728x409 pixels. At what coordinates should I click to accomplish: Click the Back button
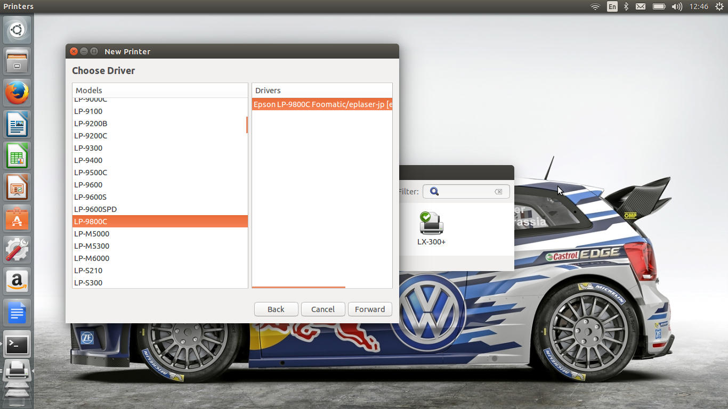(276, 309)
